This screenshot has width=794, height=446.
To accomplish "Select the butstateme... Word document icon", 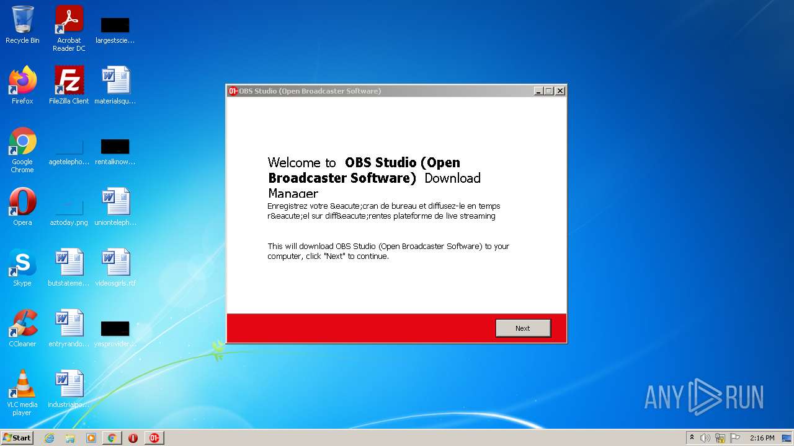I will click(69, 268).
